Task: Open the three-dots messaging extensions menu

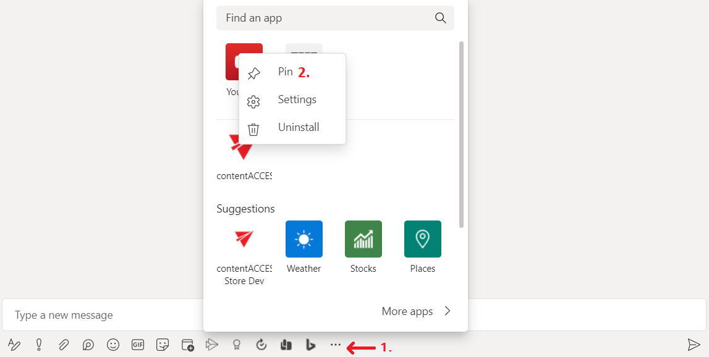Action: coord(336,345)
